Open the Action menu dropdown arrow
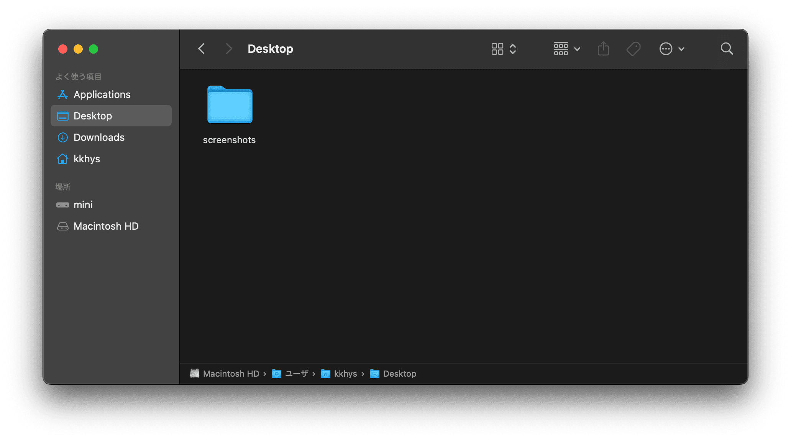 tap(681, 49)
